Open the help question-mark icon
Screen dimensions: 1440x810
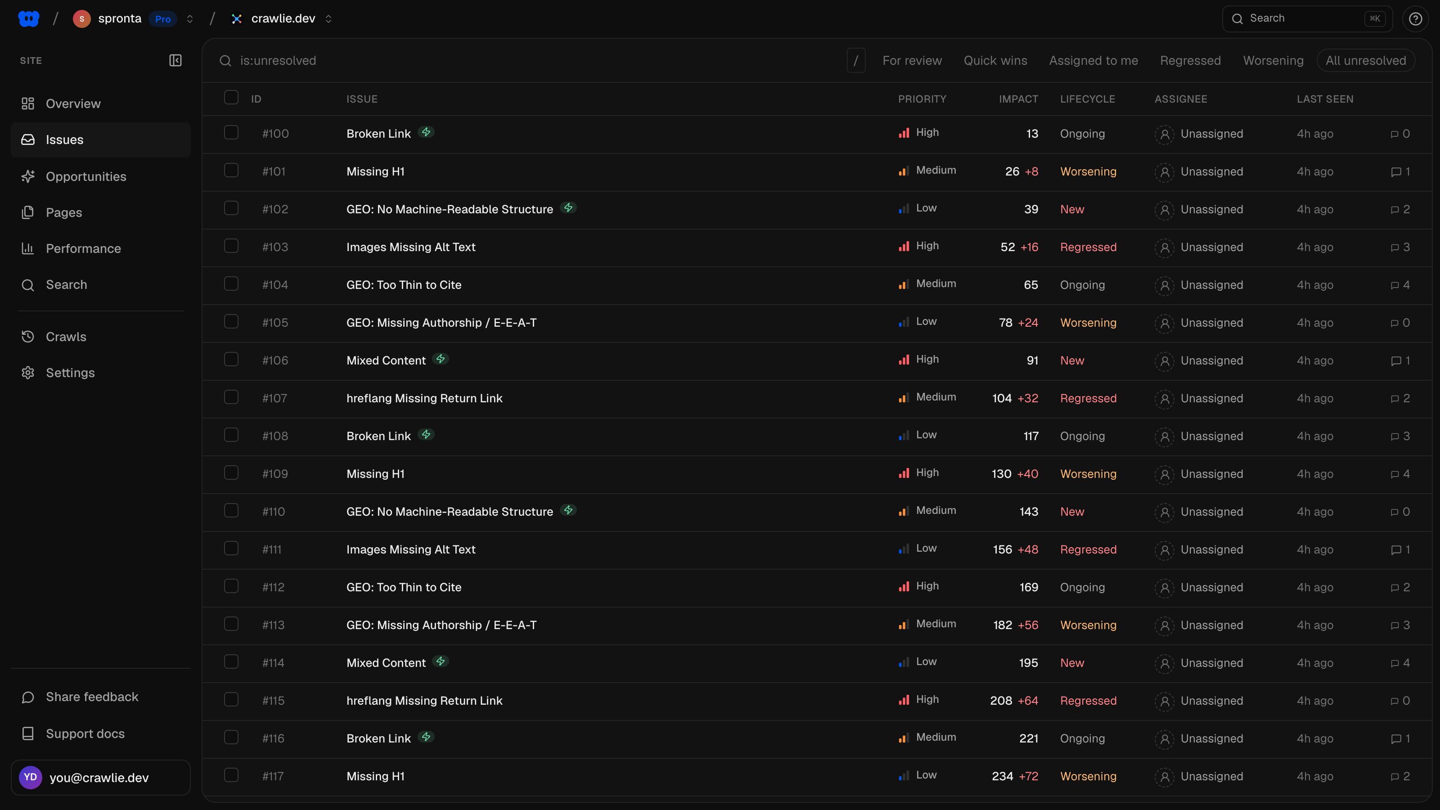(x=1415, y=19)
